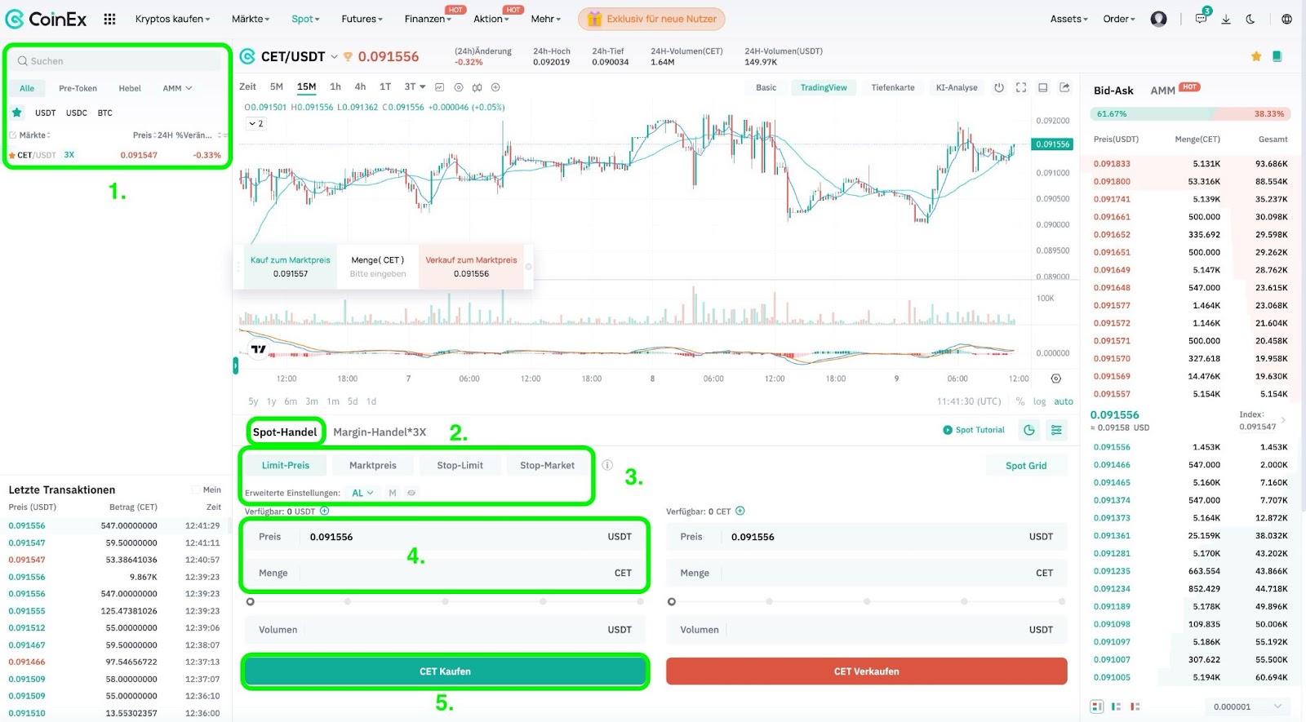The height and width of the screenshot is (722, 1306).
Task: Click the Suchen market search field
Action: [x=117, y=60]
